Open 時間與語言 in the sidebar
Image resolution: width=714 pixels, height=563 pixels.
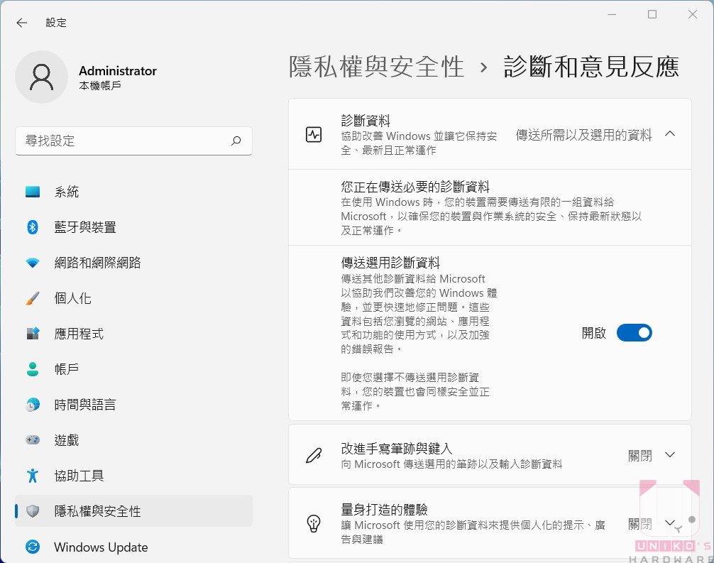[133, 405]
